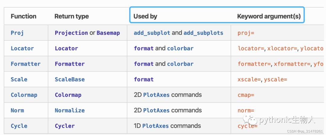This screenshot has height=135, width=326.
Task: Click colorbar link in the Locator row
Action: click(x=180, y=49)
